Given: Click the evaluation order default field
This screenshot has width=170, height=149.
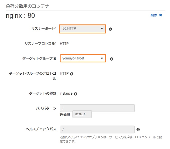Looking at the screenshot, I should point(82,114).
